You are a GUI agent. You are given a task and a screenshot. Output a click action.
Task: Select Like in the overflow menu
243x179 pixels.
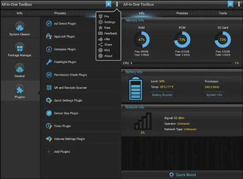(x=108, y=39)
